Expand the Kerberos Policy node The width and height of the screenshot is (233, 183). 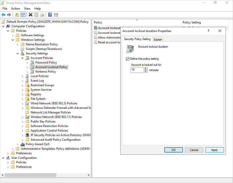[27, 72]
